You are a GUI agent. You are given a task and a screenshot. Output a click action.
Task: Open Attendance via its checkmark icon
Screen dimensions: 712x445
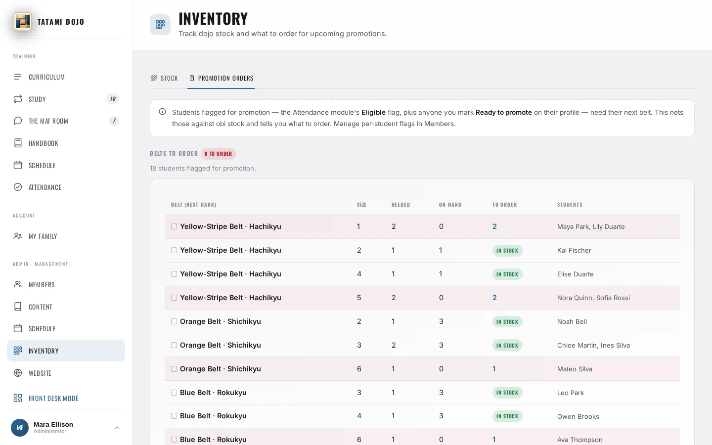click(x=18, y=187)
